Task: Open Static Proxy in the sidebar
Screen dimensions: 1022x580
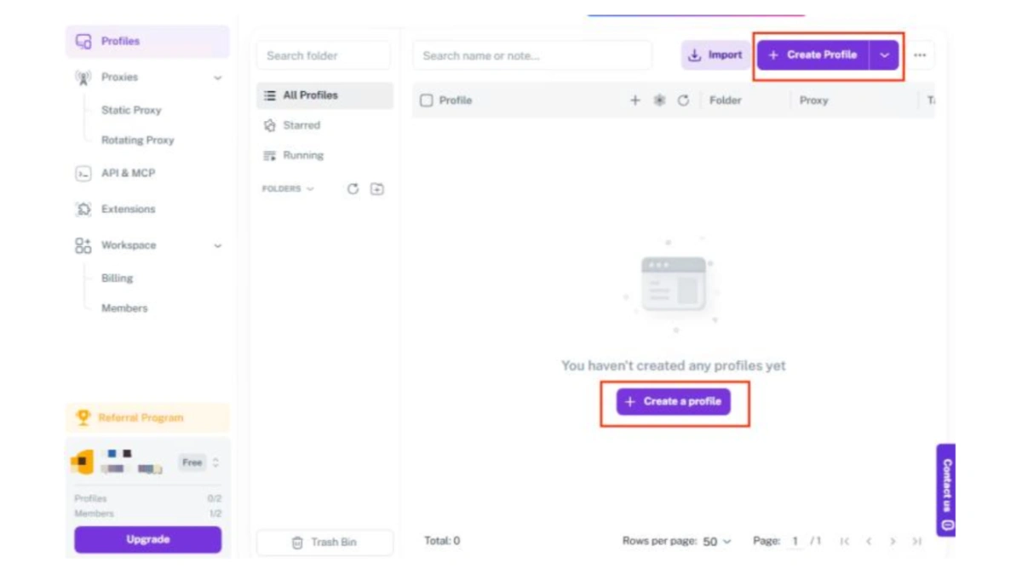Action: pos(131,110)
